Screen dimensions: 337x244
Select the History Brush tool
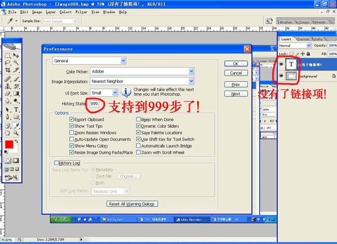[16, 86]
